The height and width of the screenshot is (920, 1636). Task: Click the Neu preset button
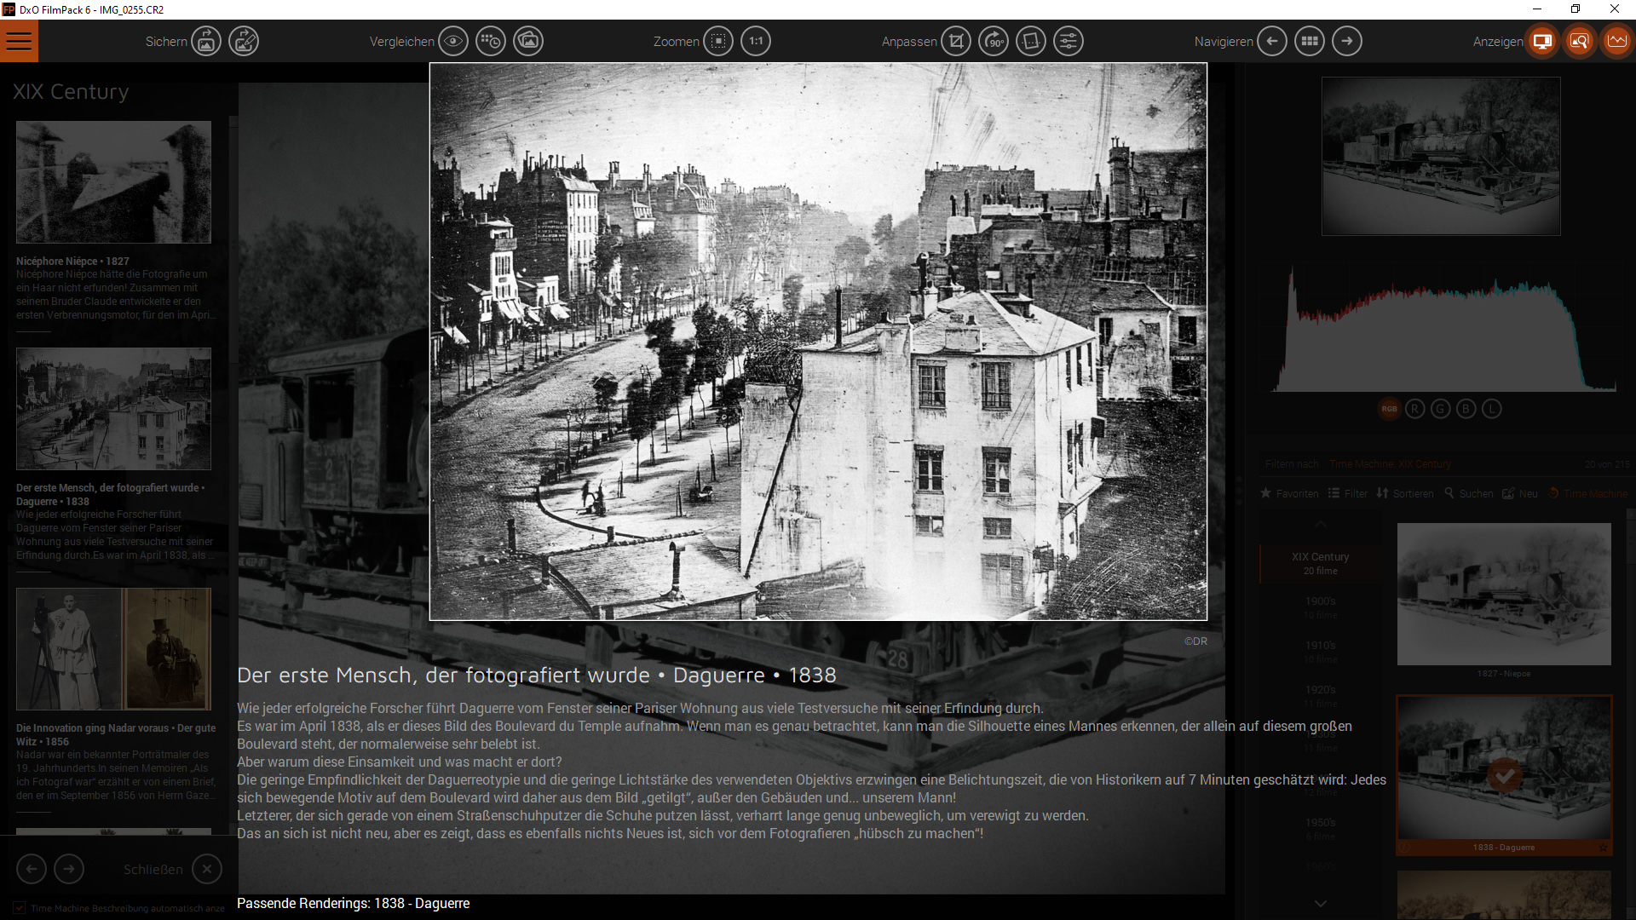click(x=1520, y=493)
